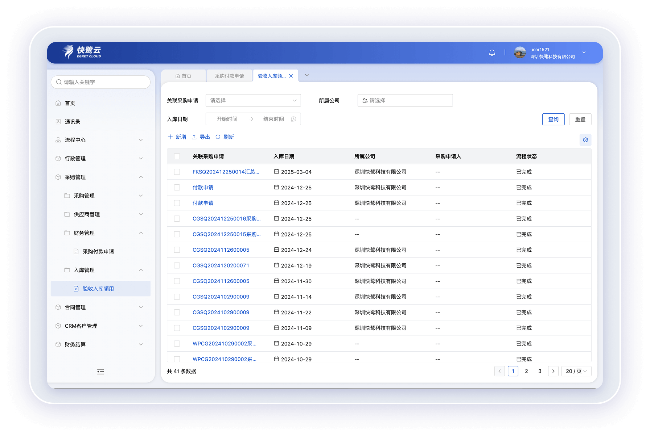This screenshot has height=436, width=650.
Task: Select the checkbox for the 2025-03-04 row
Action: click(177, 172)
